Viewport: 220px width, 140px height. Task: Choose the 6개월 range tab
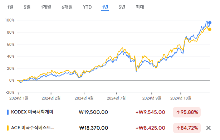[67, 7]
